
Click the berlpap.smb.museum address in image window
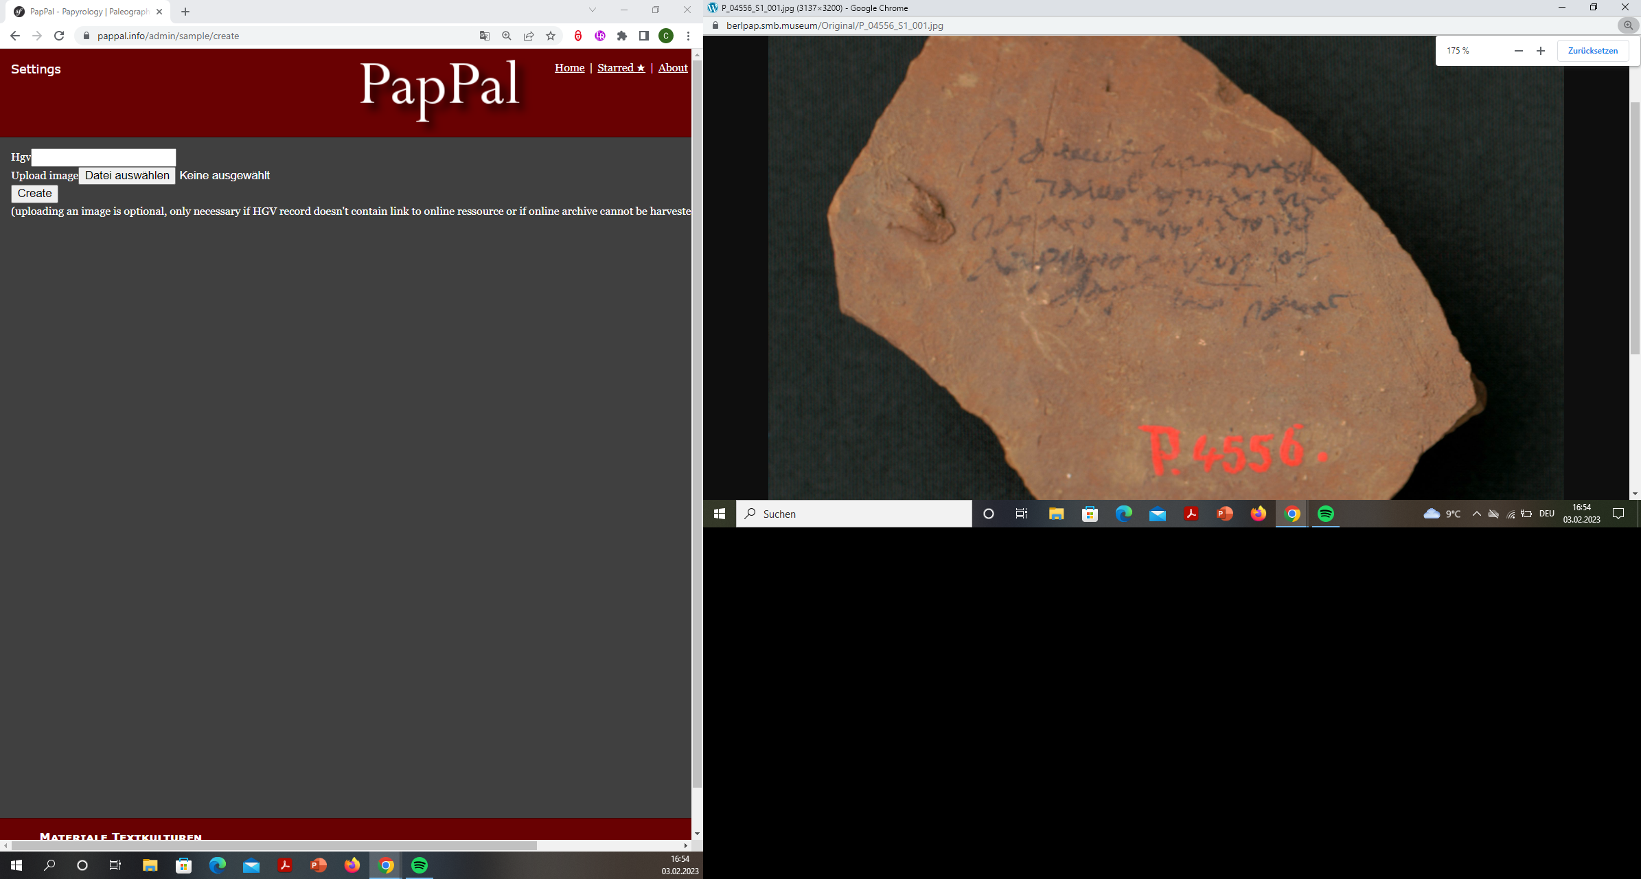(x=834, y=25)
